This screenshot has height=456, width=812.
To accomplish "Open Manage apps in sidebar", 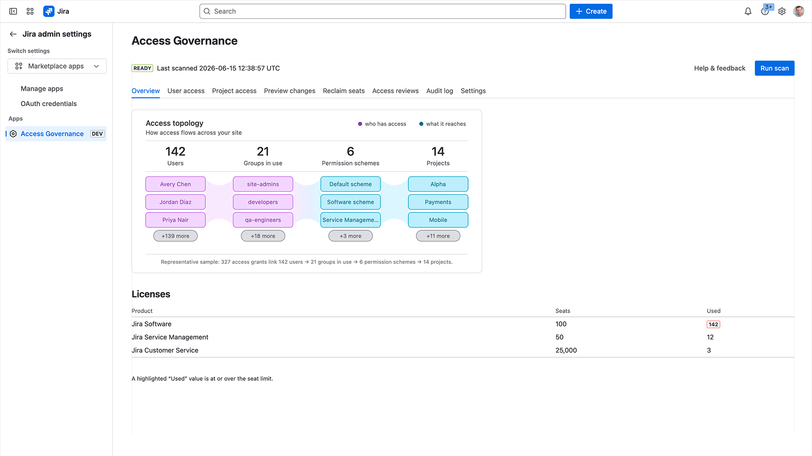I will [x=42, y=89].
